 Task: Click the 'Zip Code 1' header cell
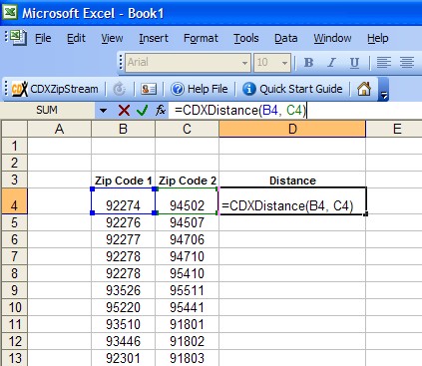coord(123,180)
